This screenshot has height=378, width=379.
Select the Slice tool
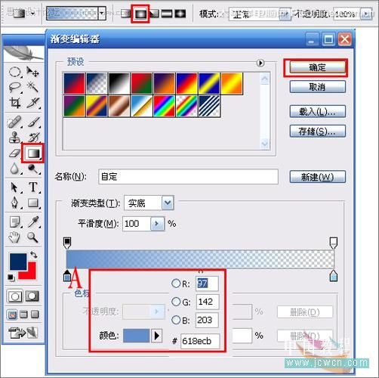pos(32,103)
